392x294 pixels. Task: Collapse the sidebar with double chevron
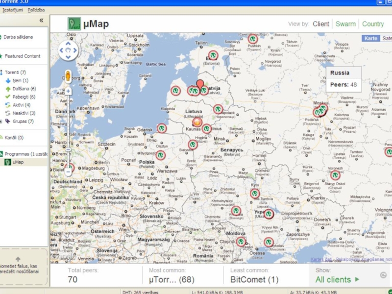42,21
